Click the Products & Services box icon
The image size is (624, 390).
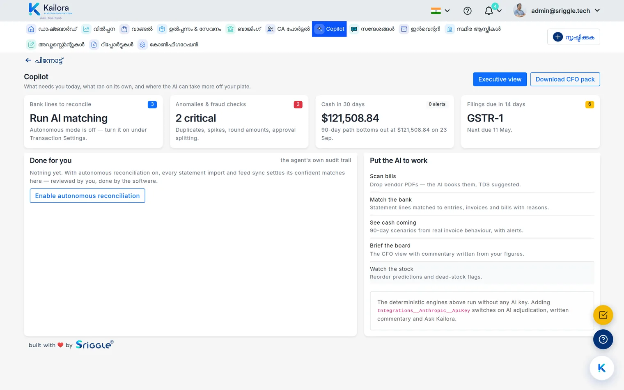(162, 29)
